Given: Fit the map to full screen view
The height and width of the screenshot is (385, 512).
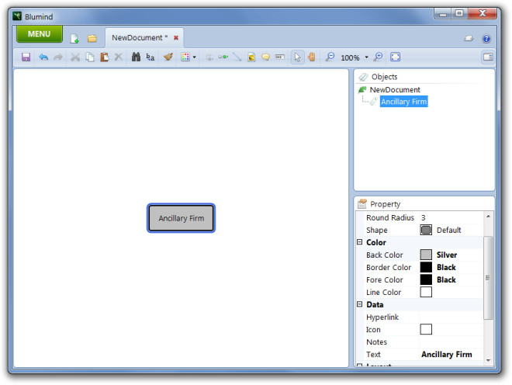Looking at the screenshot, I should [395, 57].
